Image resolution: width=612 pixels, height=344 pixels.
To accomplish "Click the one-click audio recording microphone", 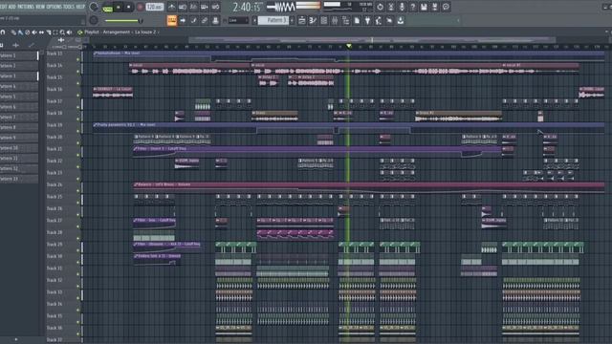I will point(402,7).
